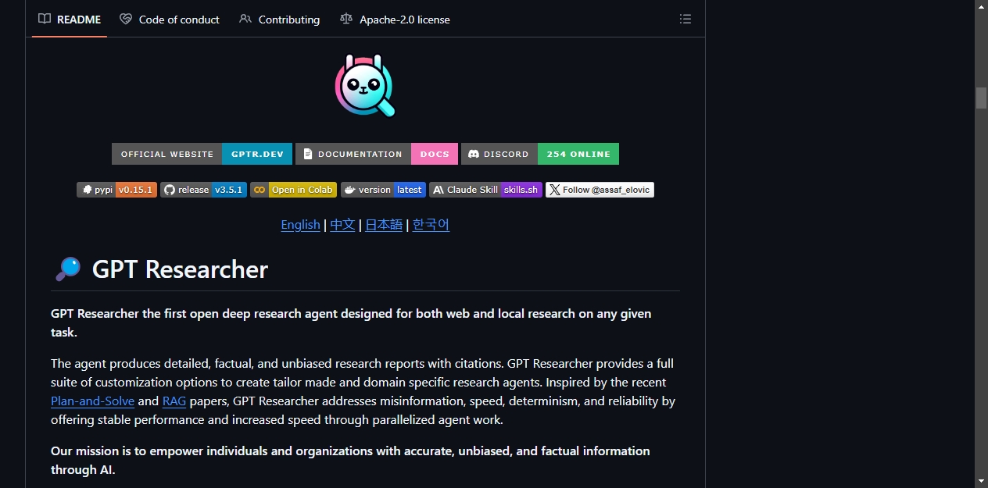Open the Plan-and-Solve paper link
The image size is (988, 488).
(93, 401)
